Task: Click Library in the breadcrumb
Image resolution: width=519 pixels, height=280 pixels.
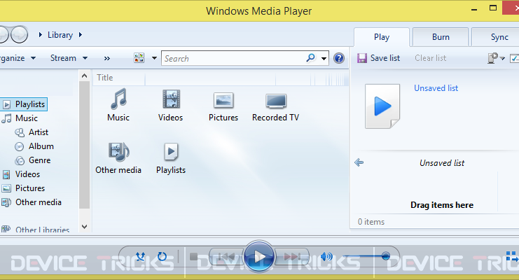Action: (x=60, y=35)
